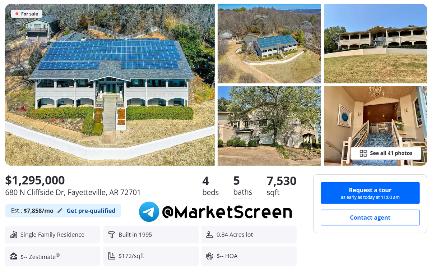431x270 pixels.
Task: Click the hammer icon beside Built in 1995
Action: pyautogui.click(x=112, y=234)
